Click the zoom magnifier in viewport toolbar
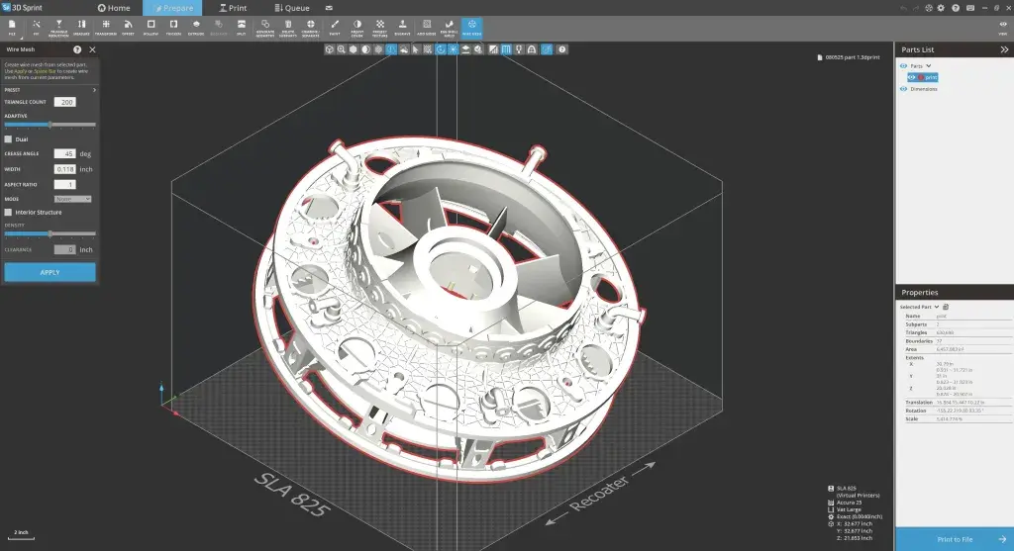This screenshot has width=1014, height=551. [342, 49]
